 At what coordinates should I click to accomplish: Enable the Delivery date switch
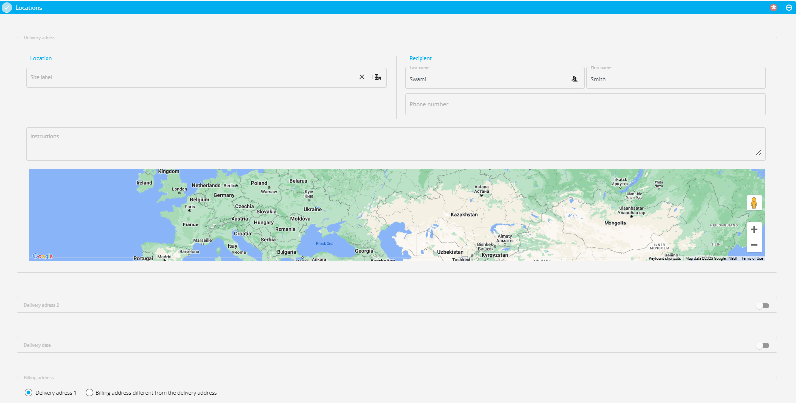pos(763,346)
